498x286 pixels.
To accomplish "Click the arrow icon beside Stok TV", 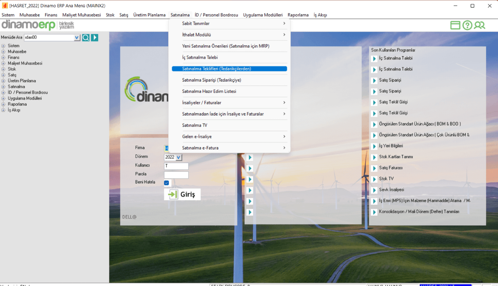I will pos(374,179).
